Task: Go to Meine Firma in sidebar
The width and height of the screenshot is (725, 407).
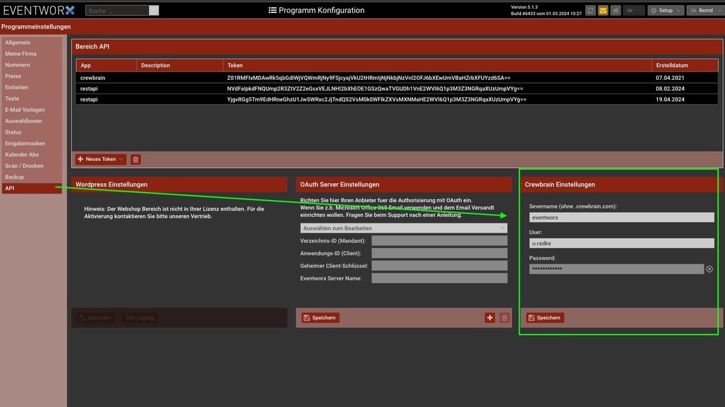Action: pyautogui.click(x=21, y=54)
